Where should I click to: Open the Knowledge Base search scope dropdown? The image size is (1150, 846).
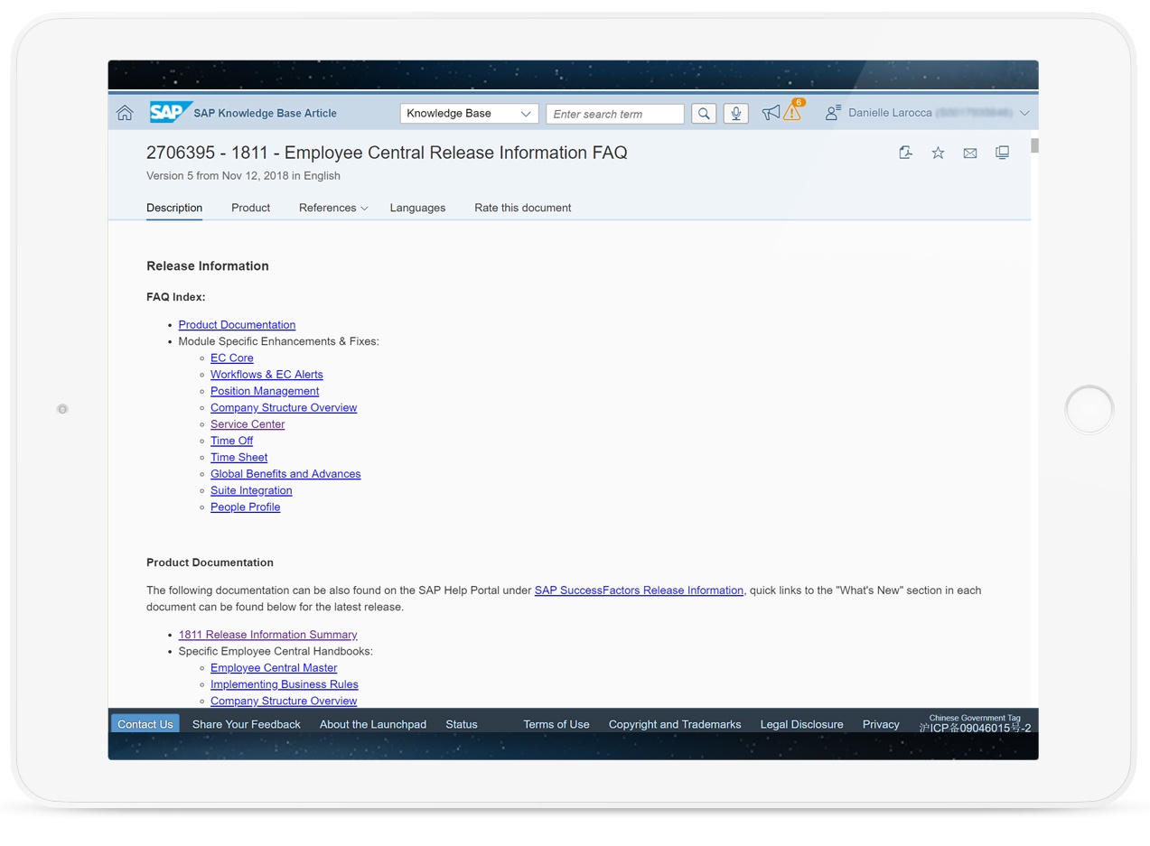tap(469, 114)
